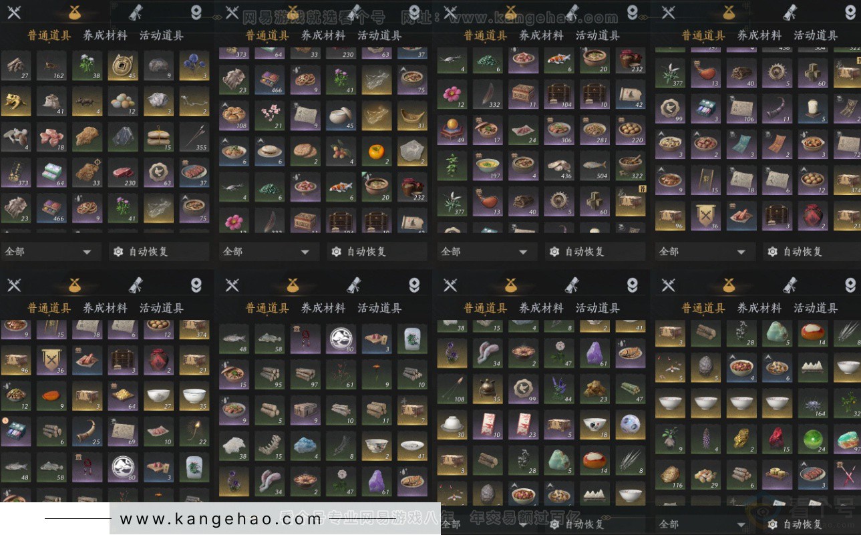Open the 全部 dropdown in bottom-right panel
This screenshot has width=861, height=535.
(703, 524)
